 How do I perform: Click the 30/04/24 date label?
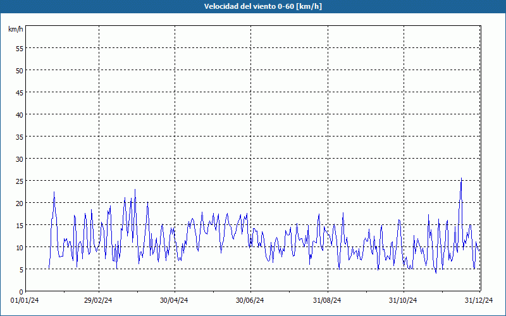(175, 300)
